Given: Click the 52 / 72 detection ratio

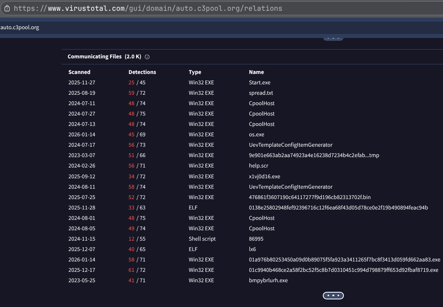Looking at the screenshot, I should (137, 197).
